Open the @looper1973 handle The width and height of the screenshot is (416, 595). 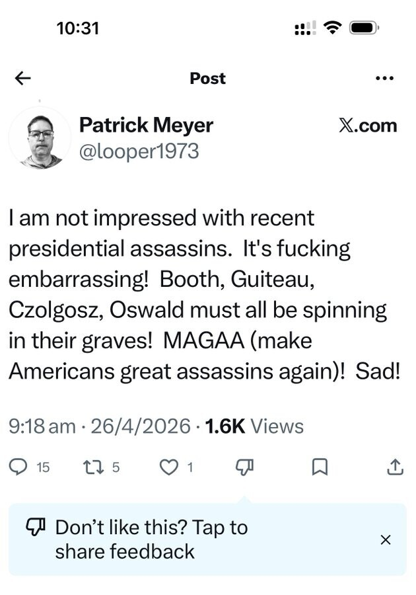pyautogui.click(x=139, y=151)
